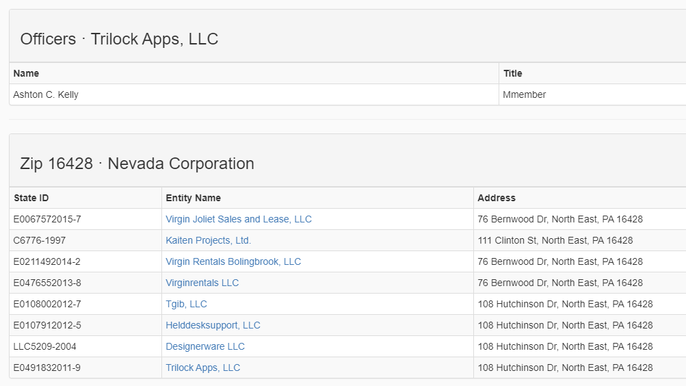Screen dimensions: 686x386
Task: Follow the Tgib, LLC link
Action: pos(186,304)
